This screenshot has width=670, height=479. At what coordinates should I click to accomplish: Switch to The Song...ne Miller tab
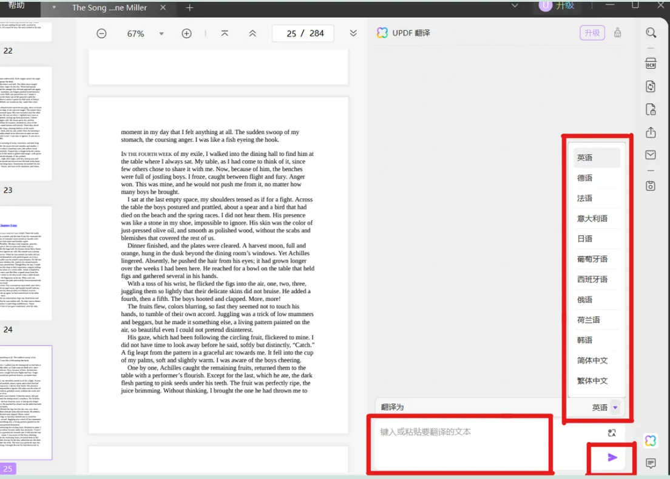[x=109, y=8]
